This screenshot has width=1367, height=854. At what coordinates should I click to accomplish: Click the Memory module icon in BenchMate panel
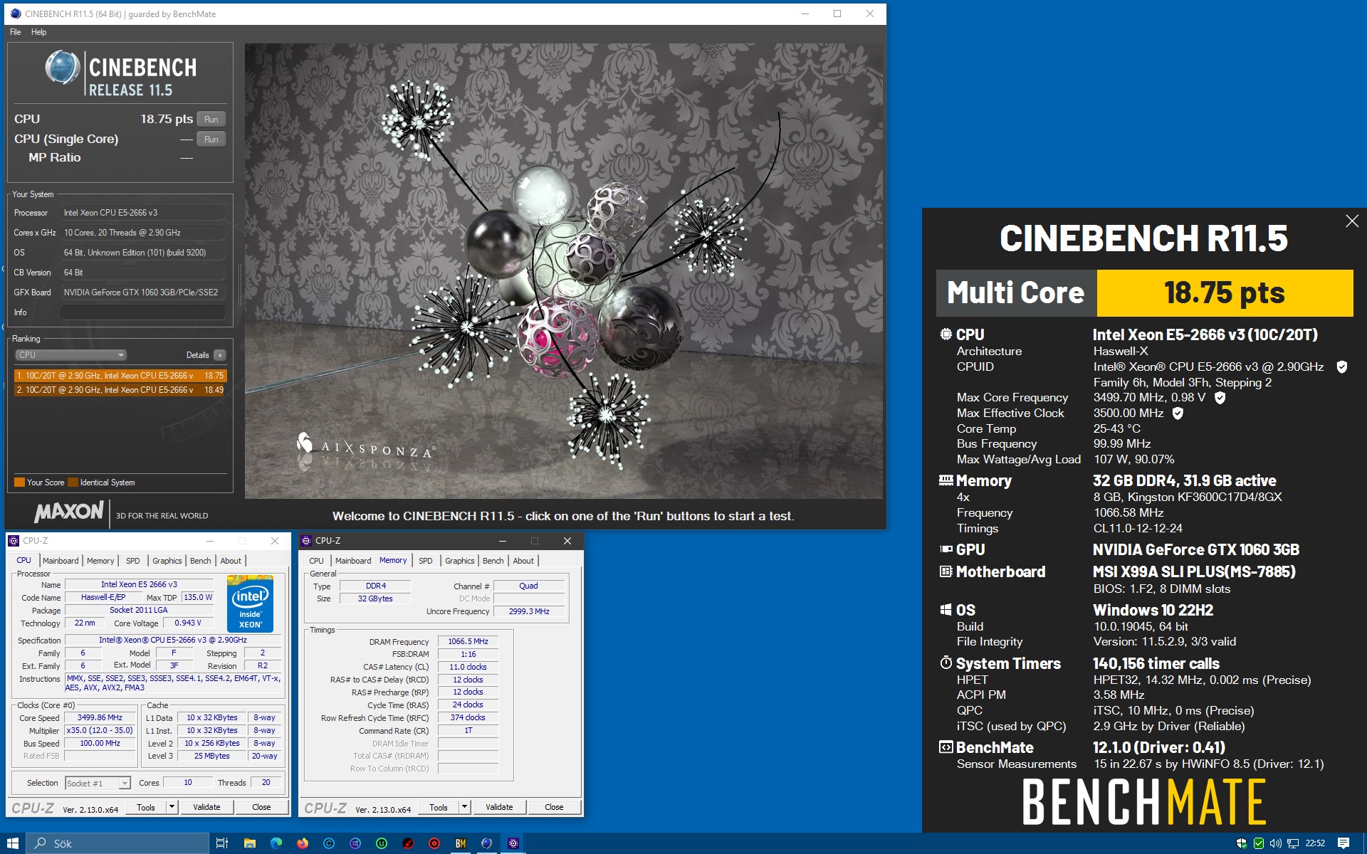[946, 480]
